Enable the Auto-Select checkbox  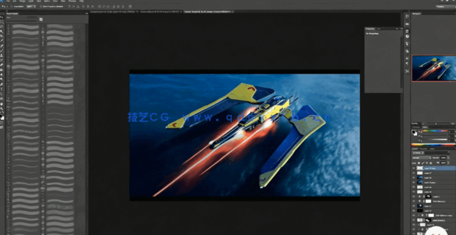pos(11,6)
